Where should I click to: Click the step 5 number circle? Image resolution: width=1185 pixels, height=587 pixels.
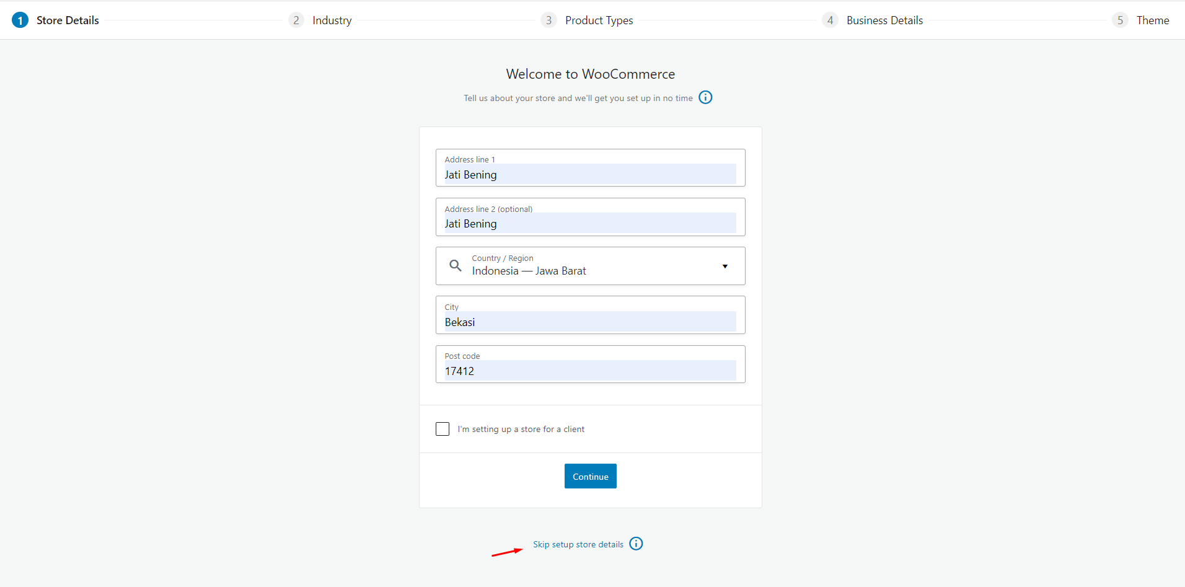(1120, 20)
